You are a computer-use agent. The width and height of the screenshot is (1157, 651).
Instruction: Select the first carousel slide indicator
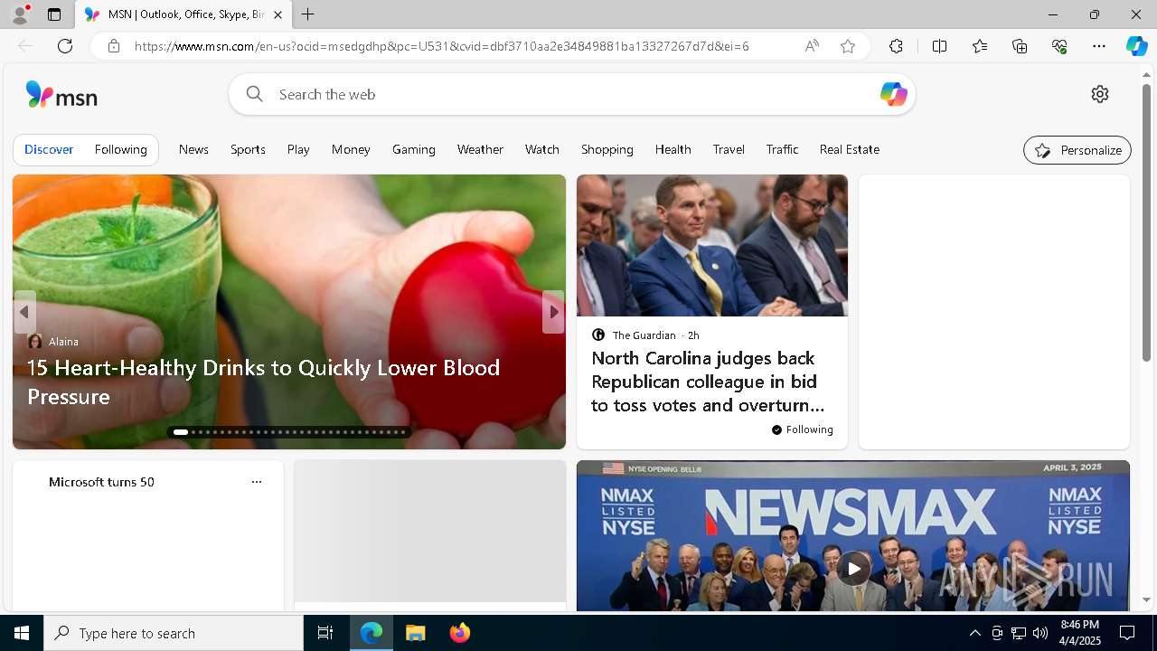tap(181, 432)
